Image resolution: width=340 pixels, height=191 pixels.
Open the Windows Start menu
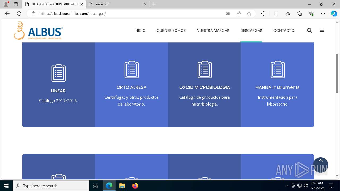coord(6,186)
